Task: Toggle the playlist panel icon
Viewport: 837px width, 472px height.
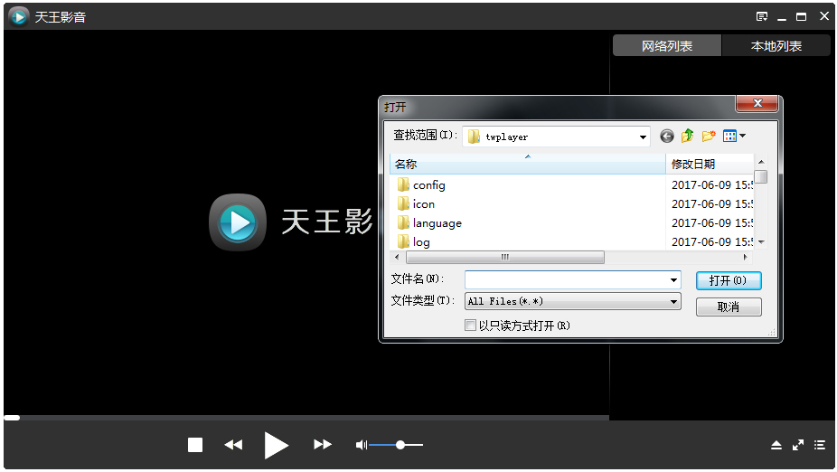Action: click(x=820, y=445)
